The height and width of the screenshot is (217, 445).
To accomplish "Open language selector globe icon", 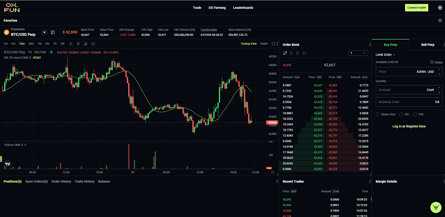I will coord(440,8).
